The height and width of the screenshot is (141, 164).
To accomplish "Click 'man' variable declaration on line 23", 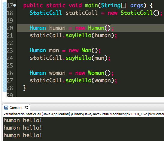I will [x=54, y=51].
